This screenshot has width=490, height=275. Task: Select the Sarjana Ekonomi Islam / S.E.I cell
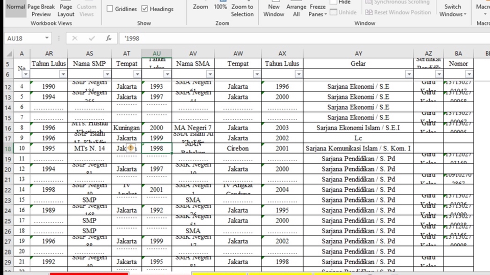pyautogui.click(x=358, y=128)
